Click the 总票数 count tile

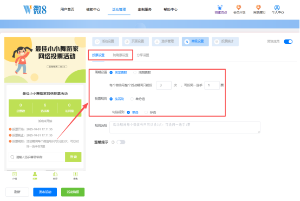21,108
